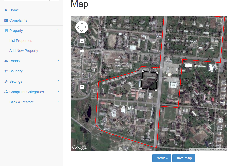Collapse the Property menu chevron
The image size is (227, 166).
pos(58,30)
